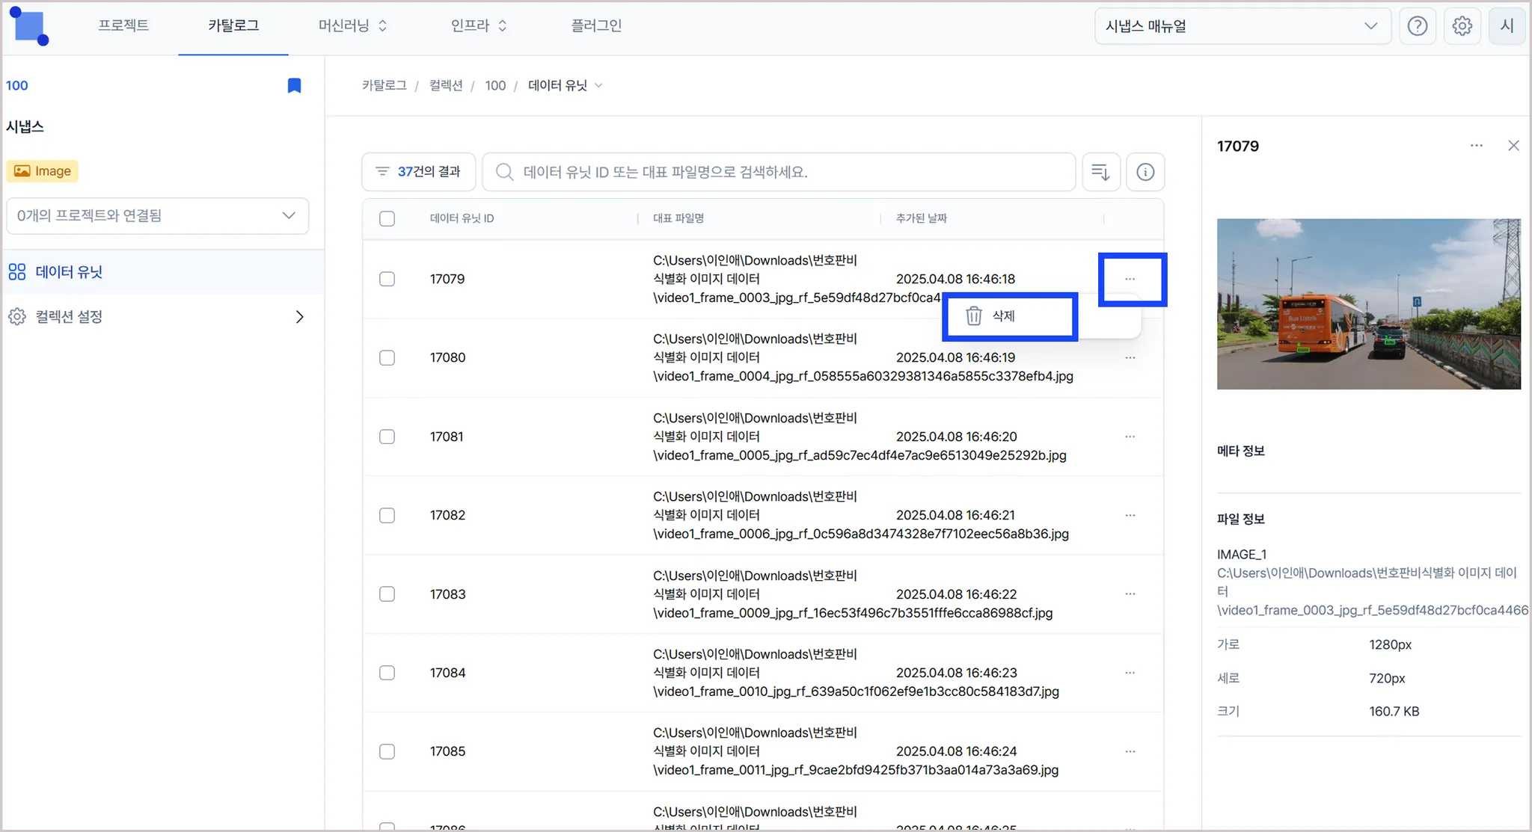Switch to the 프로젝트 tab

123,26
